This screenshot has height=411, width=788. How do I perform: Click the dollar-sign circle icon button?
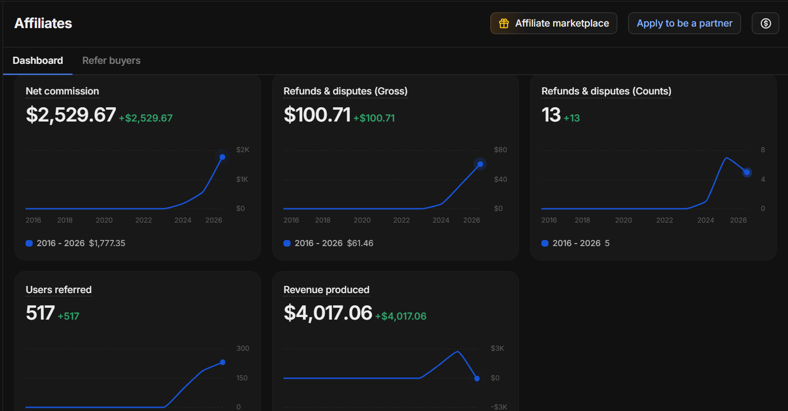tap(765, 23)
